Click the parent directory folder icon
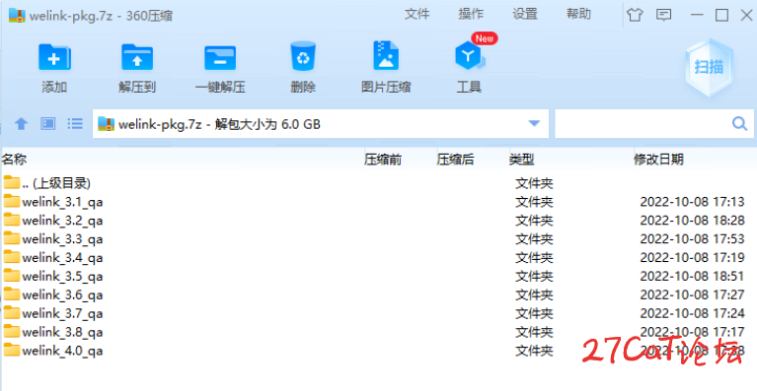Viewport: 757px width, 391px height. (12, 182)
